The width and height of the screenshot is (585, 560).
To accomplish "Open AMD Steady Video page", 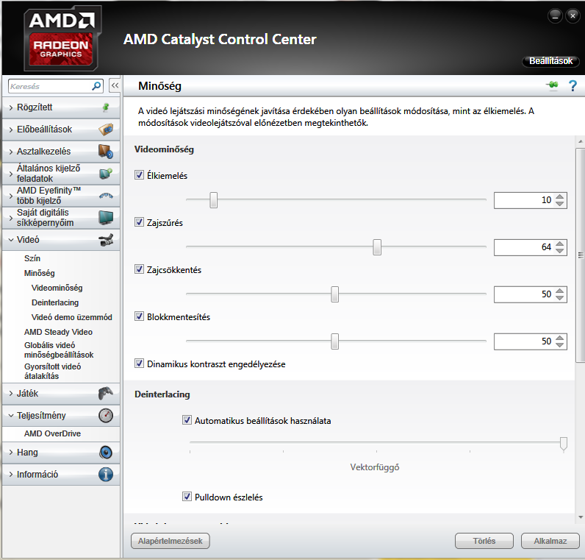I will [58, 332].
